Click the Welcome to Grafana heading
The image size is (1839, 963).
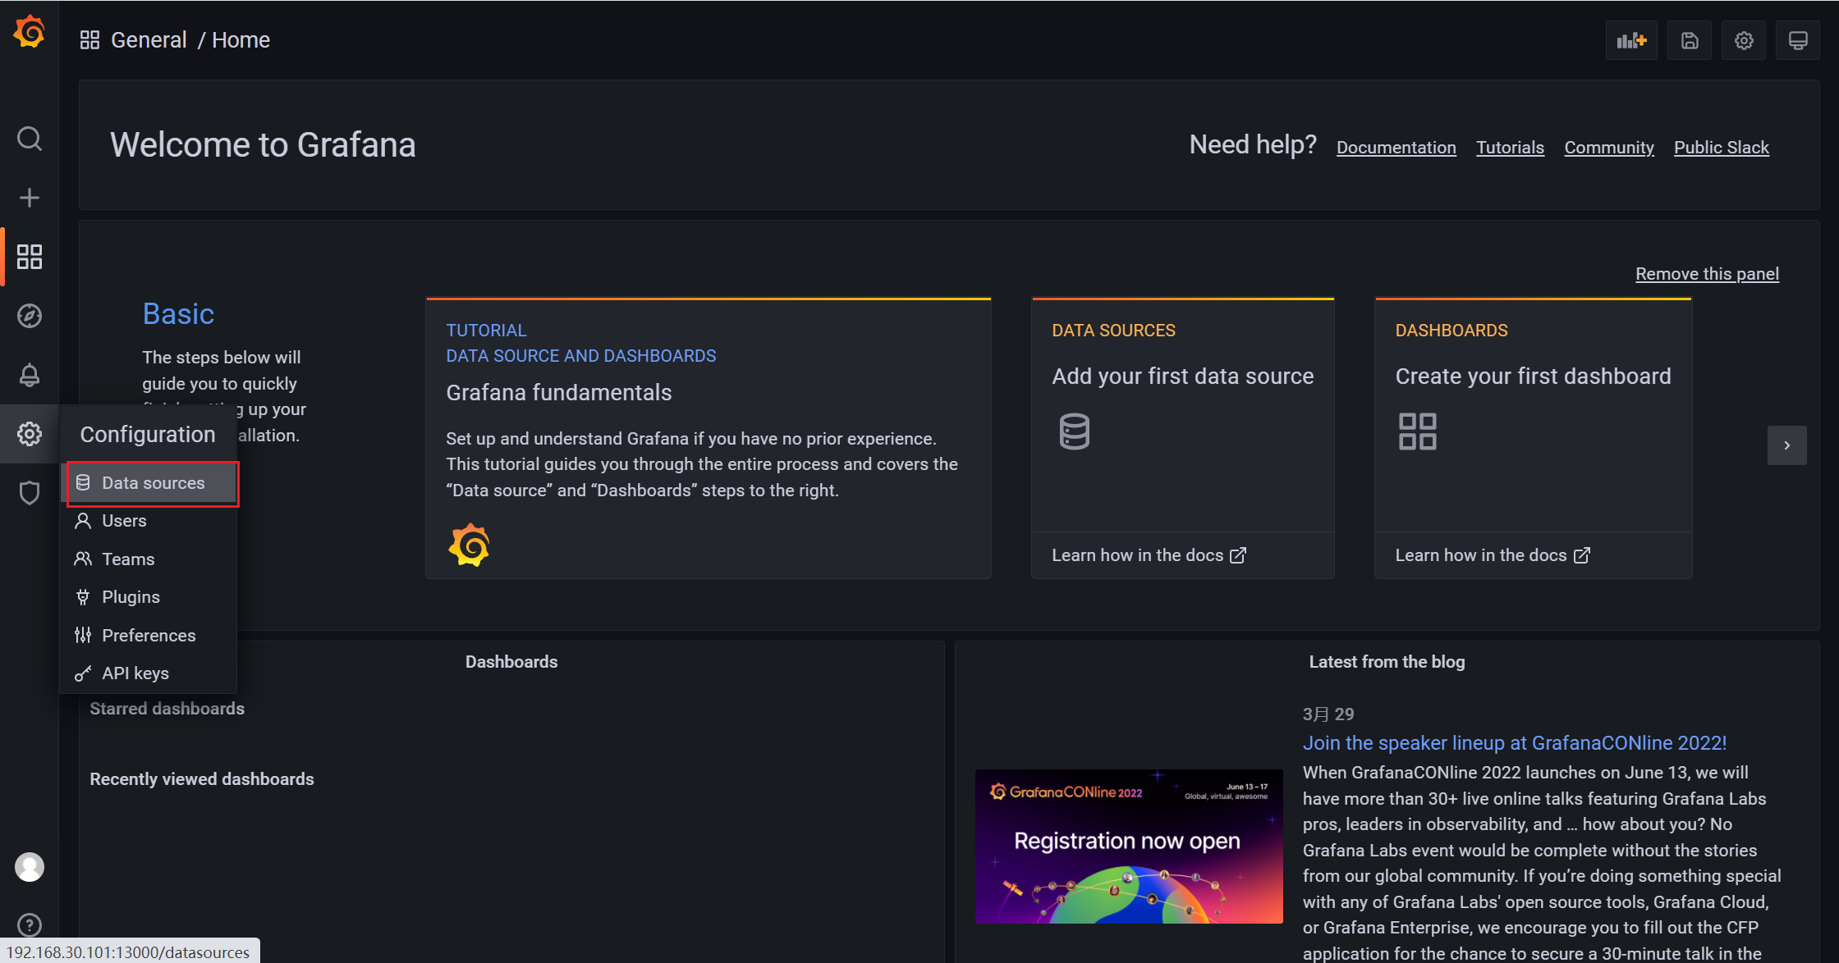263,145
